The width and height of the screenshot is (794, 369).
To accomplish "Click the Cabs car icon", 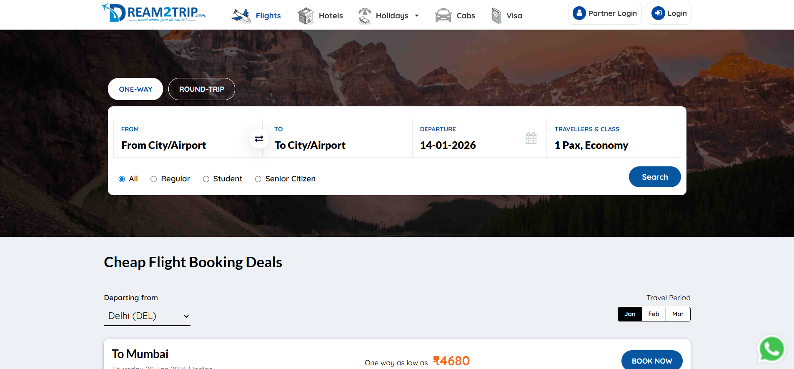I will tap(443, 16).
